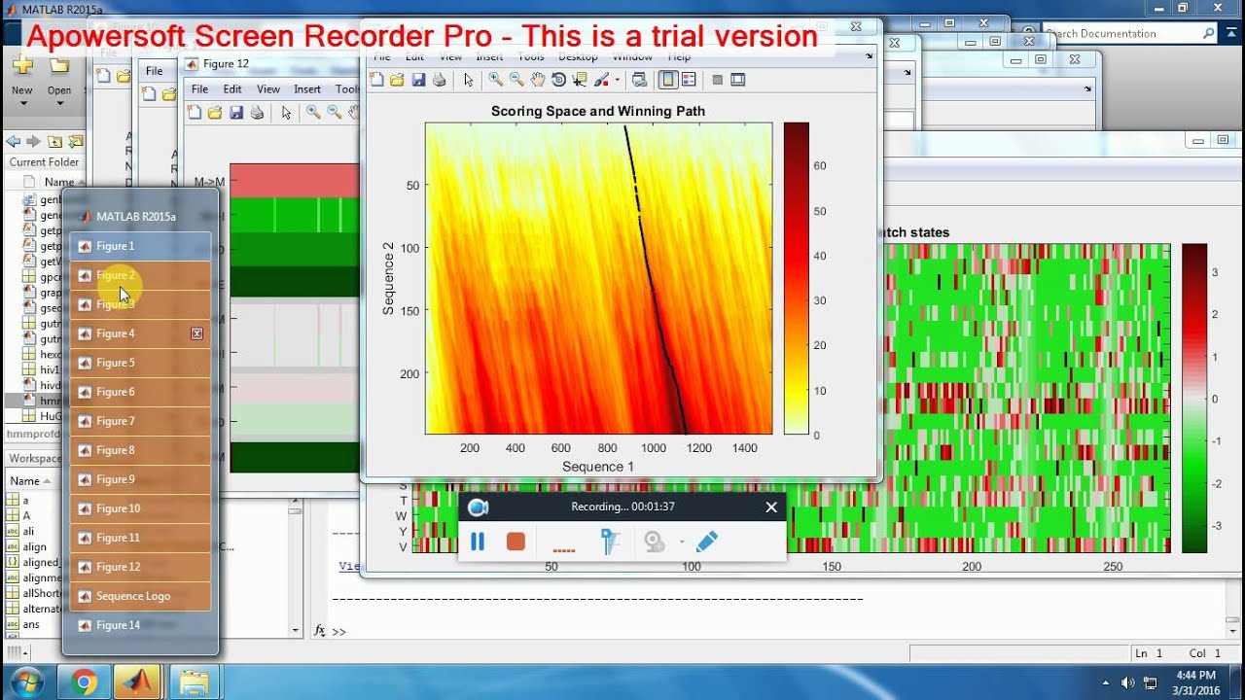Viewport: 1245px width, 700px height.
Task: Select Figure 8 in taskbar preview list
Action: 140,450
